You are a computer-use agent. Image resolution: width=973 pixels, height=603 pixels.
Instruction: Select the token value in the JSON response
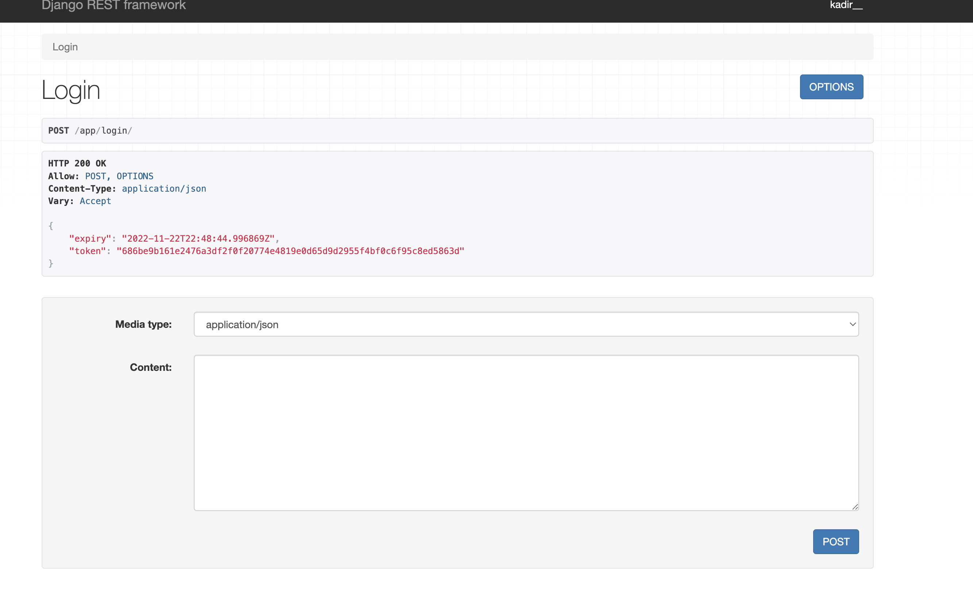290,251
